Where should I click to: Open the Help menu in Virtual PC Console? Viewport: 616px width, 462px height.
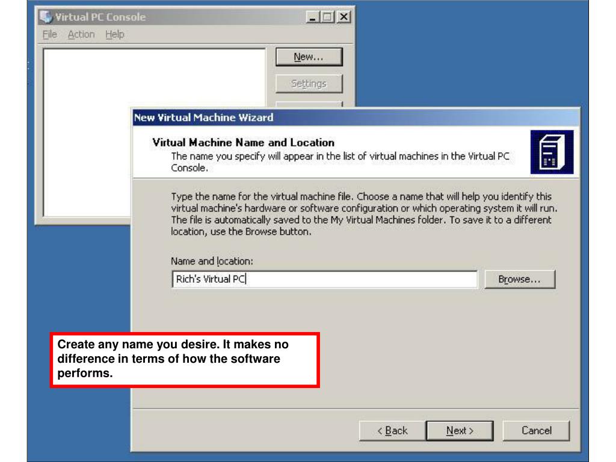point(115,34)
